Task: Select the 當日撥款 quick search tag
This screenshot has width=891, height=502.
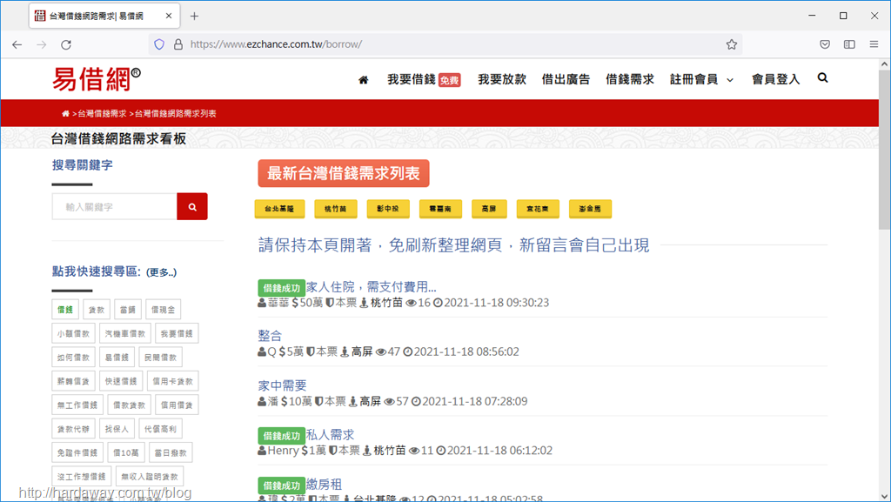Action: [171, 452]
